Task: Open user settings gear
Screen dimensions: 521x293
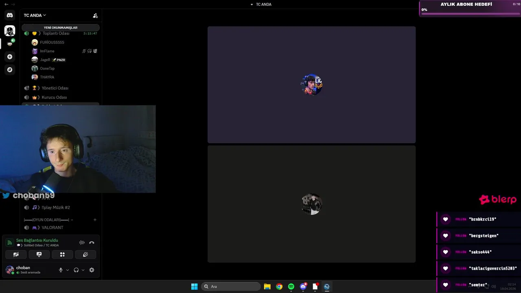Action: tap(92, 270)
